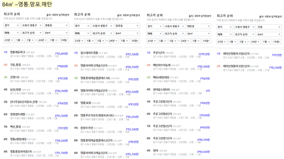284x159 pixels.
Task: Click the 84㎡ –영통.망포.매탄 highlighted title
Action: tap(27, 4)
